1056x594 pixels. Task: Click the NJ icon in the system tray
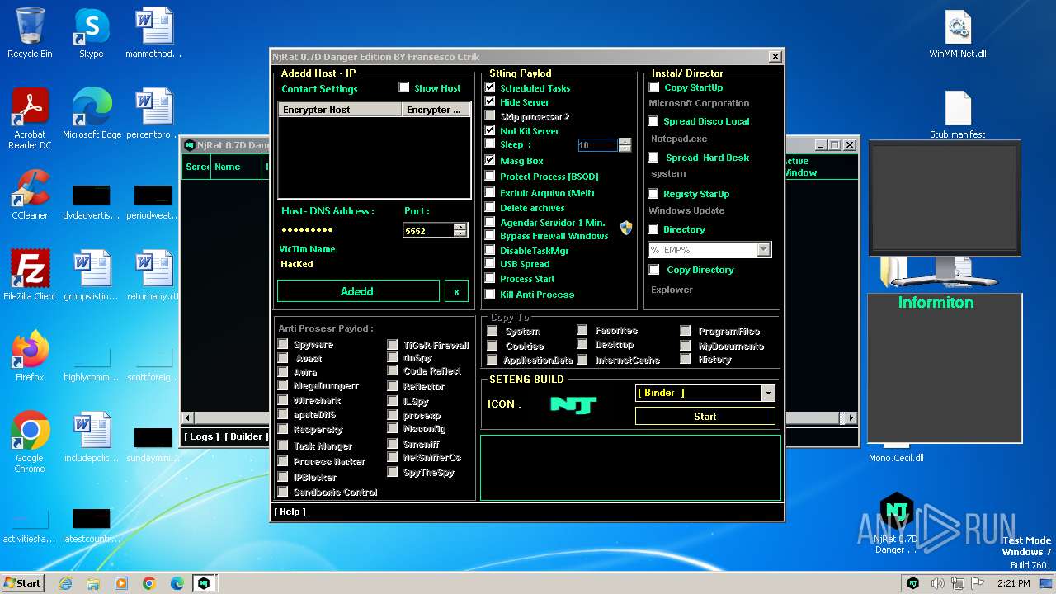coord(913,583)
